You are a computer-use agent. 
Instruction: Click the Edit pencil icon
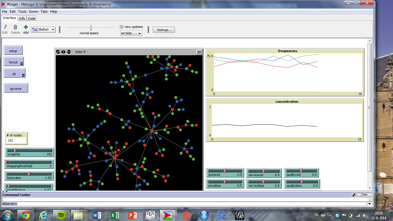[x=5, y=27]
